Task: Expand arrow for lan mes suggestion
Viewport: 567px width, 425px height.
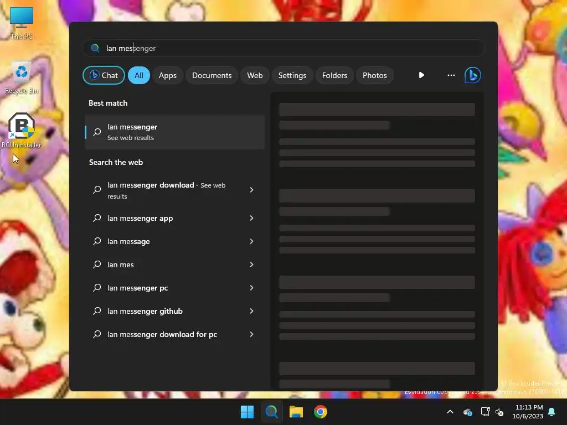Action: point(252,265)
